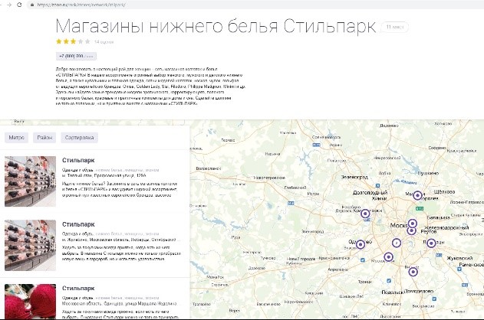Screen dimensions: 484x320
Task: Click the first yellow rating star
Action: [x=59, y=41]
